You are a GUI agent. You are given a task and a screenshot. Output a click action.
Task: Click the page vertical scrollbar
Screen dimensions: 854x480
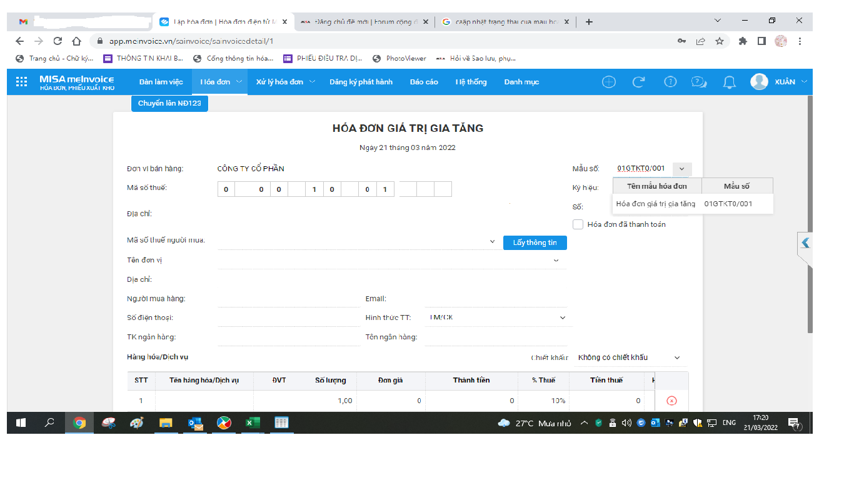point(810,214)
